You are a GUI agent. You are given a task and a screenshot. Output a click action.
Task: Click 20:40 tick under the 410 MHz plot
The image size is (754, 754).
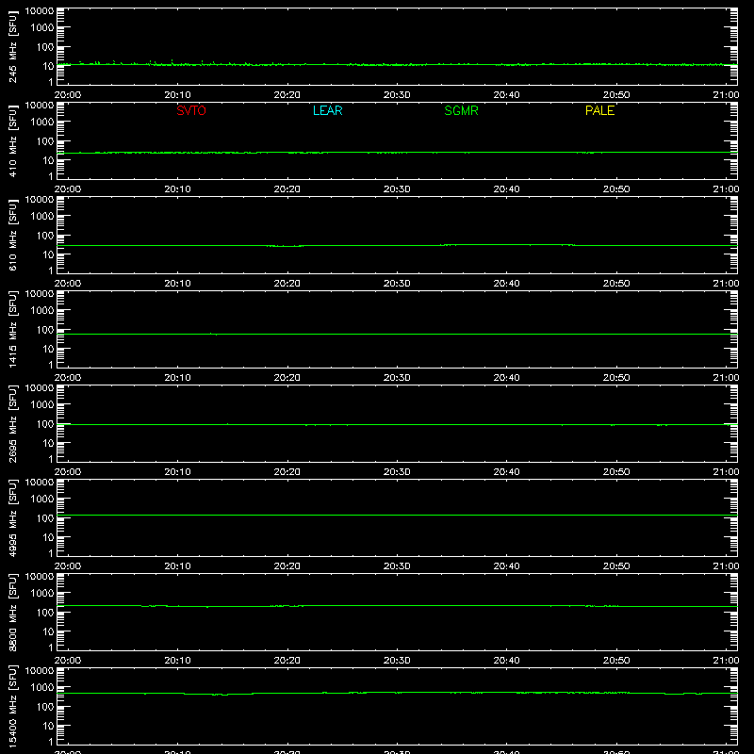(506, 189)
